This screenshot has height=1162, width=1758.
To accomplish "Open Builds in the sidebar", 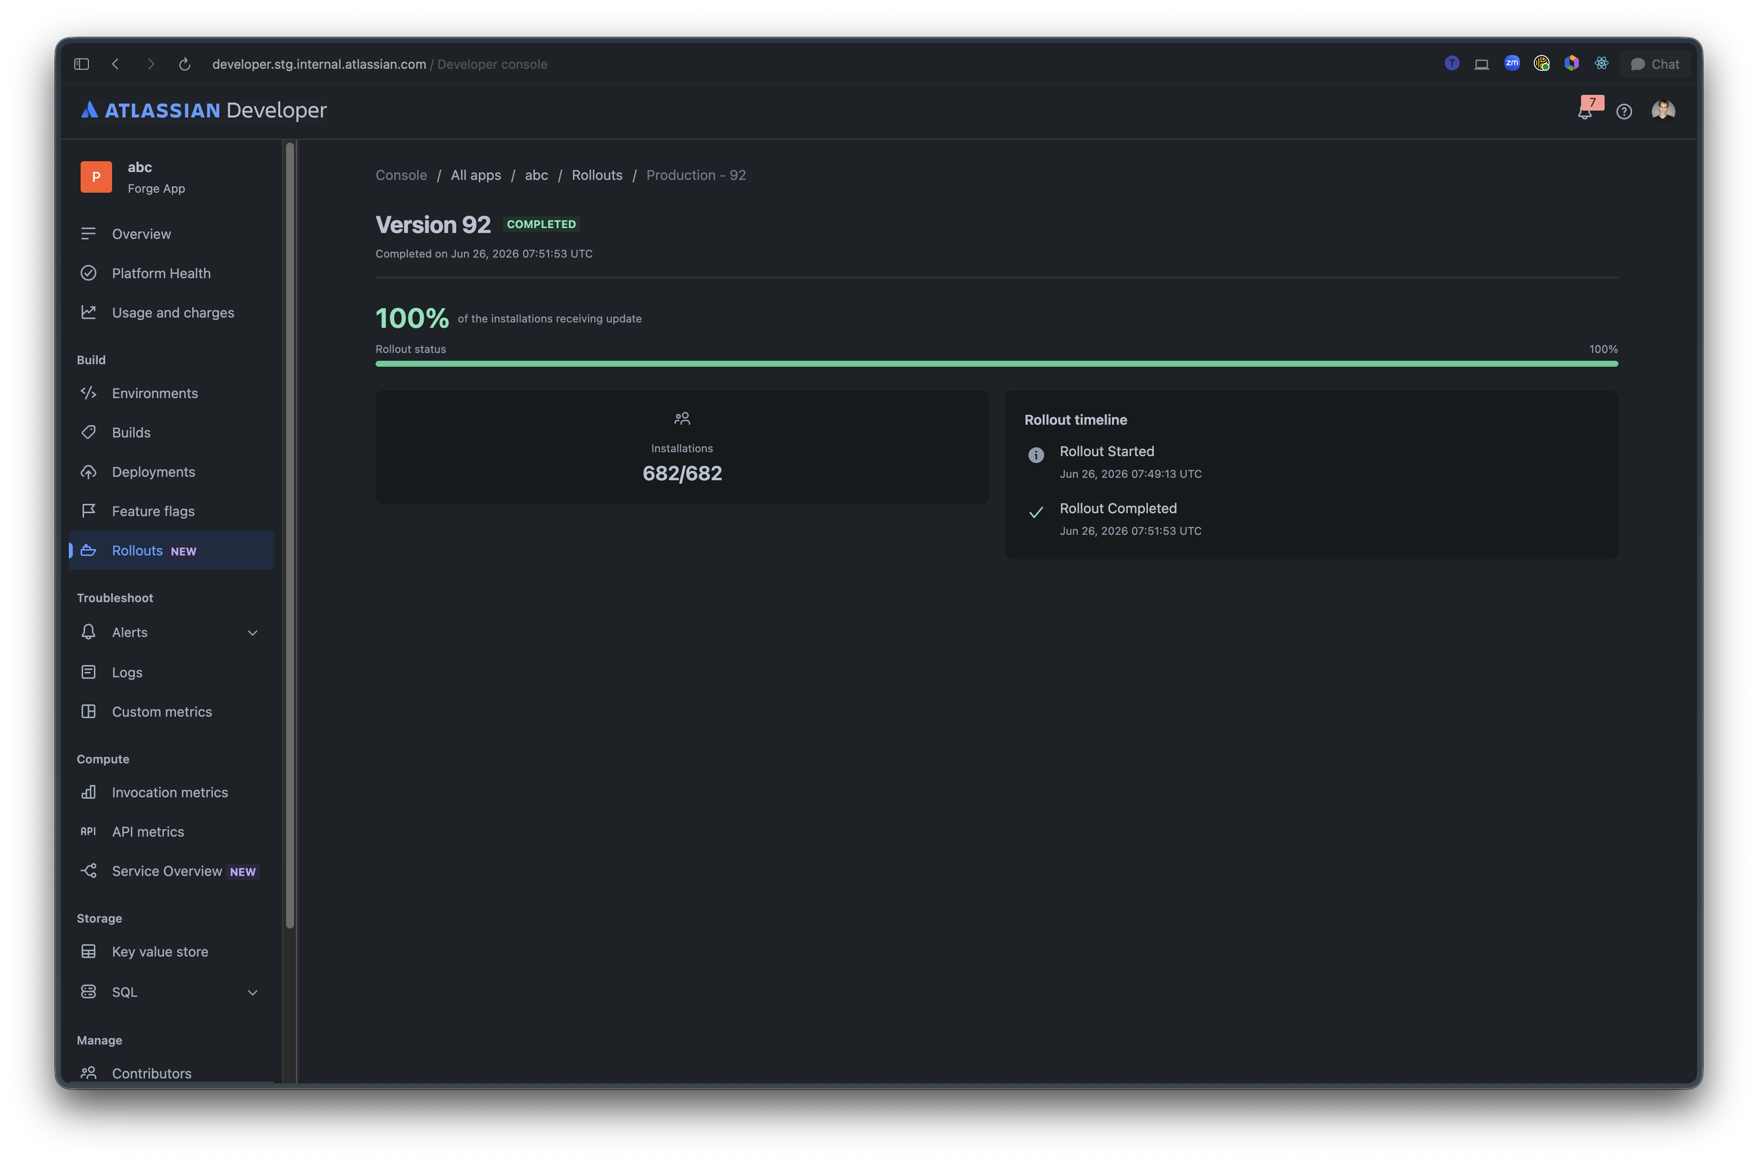I will 171,433.
